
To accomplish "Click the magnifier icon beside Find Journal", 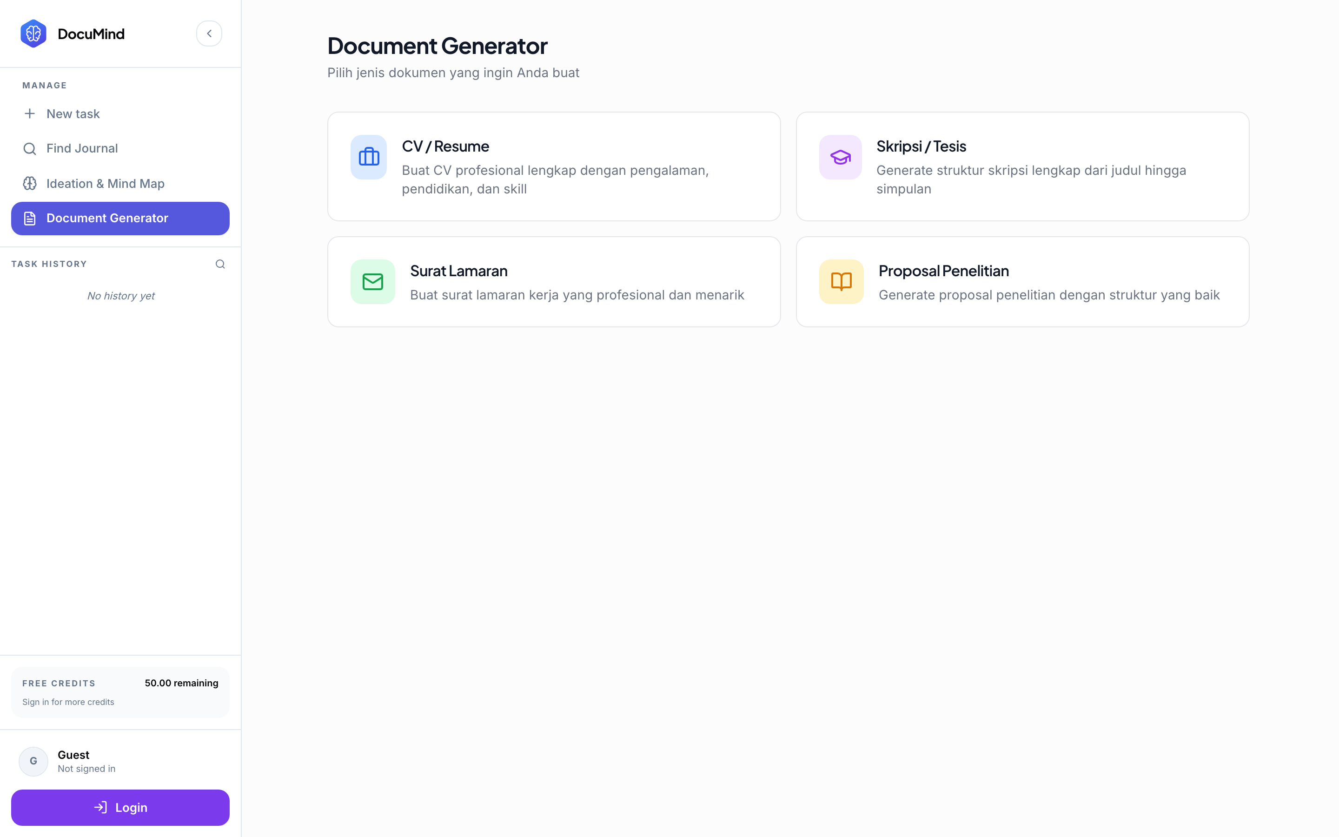I will click(30, 148).
